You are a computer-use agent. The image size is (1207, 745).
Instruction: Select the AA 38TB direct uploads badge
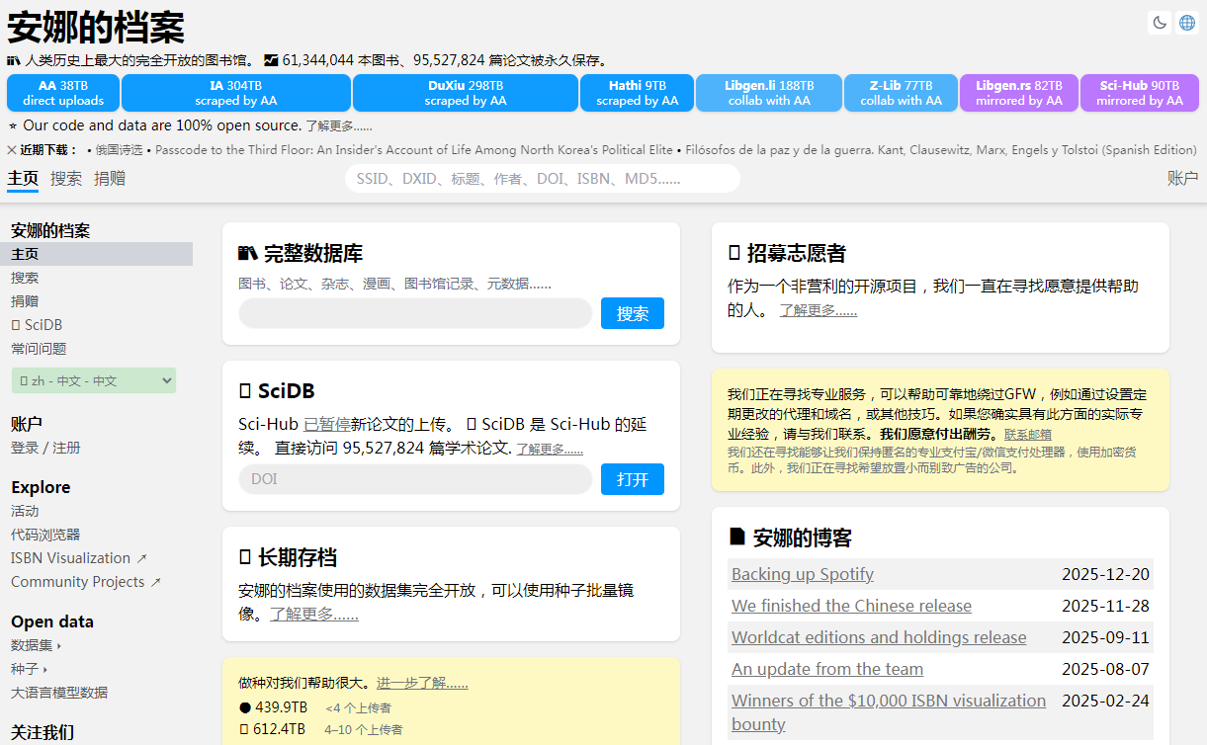62,92
